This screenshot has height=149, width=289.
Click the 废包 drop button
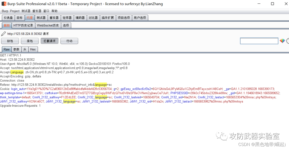[30, 41]
